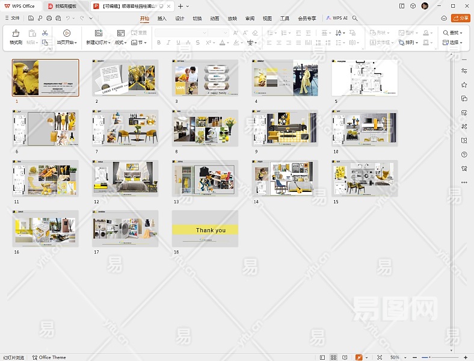
Task: Click the slideshow play icon in status bar
Action: click(x=359, y=357)
